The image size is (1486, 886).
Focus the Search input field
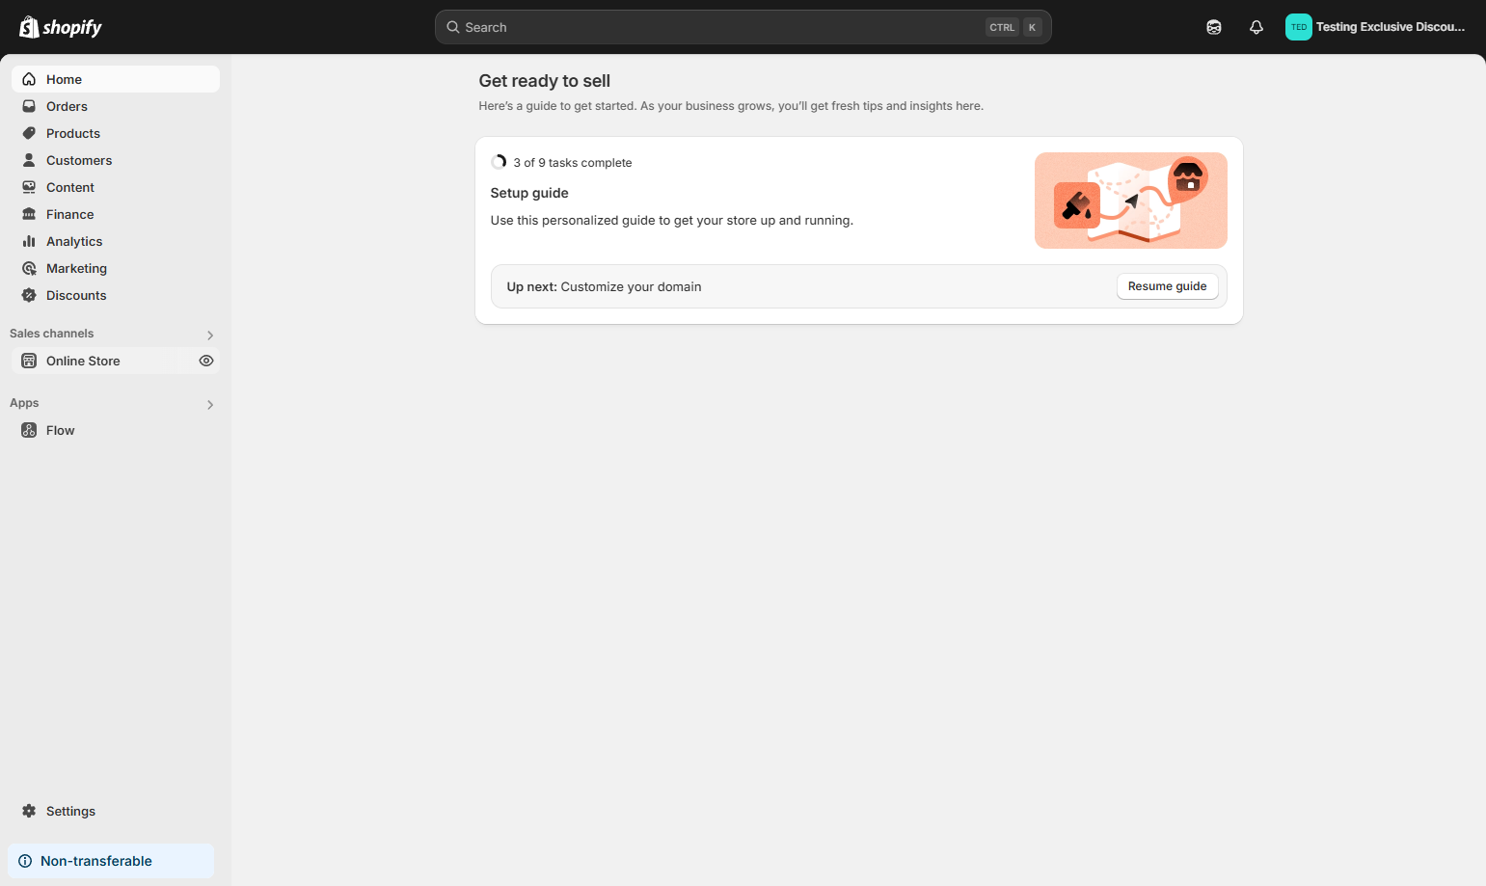(x=743, y=27)
